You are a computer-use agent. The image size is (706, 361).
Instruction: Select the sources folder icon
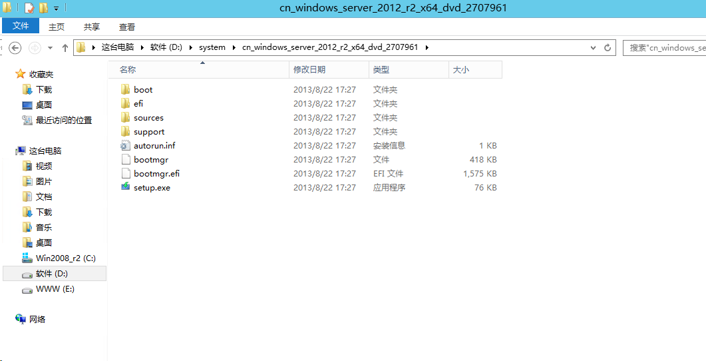125,117
